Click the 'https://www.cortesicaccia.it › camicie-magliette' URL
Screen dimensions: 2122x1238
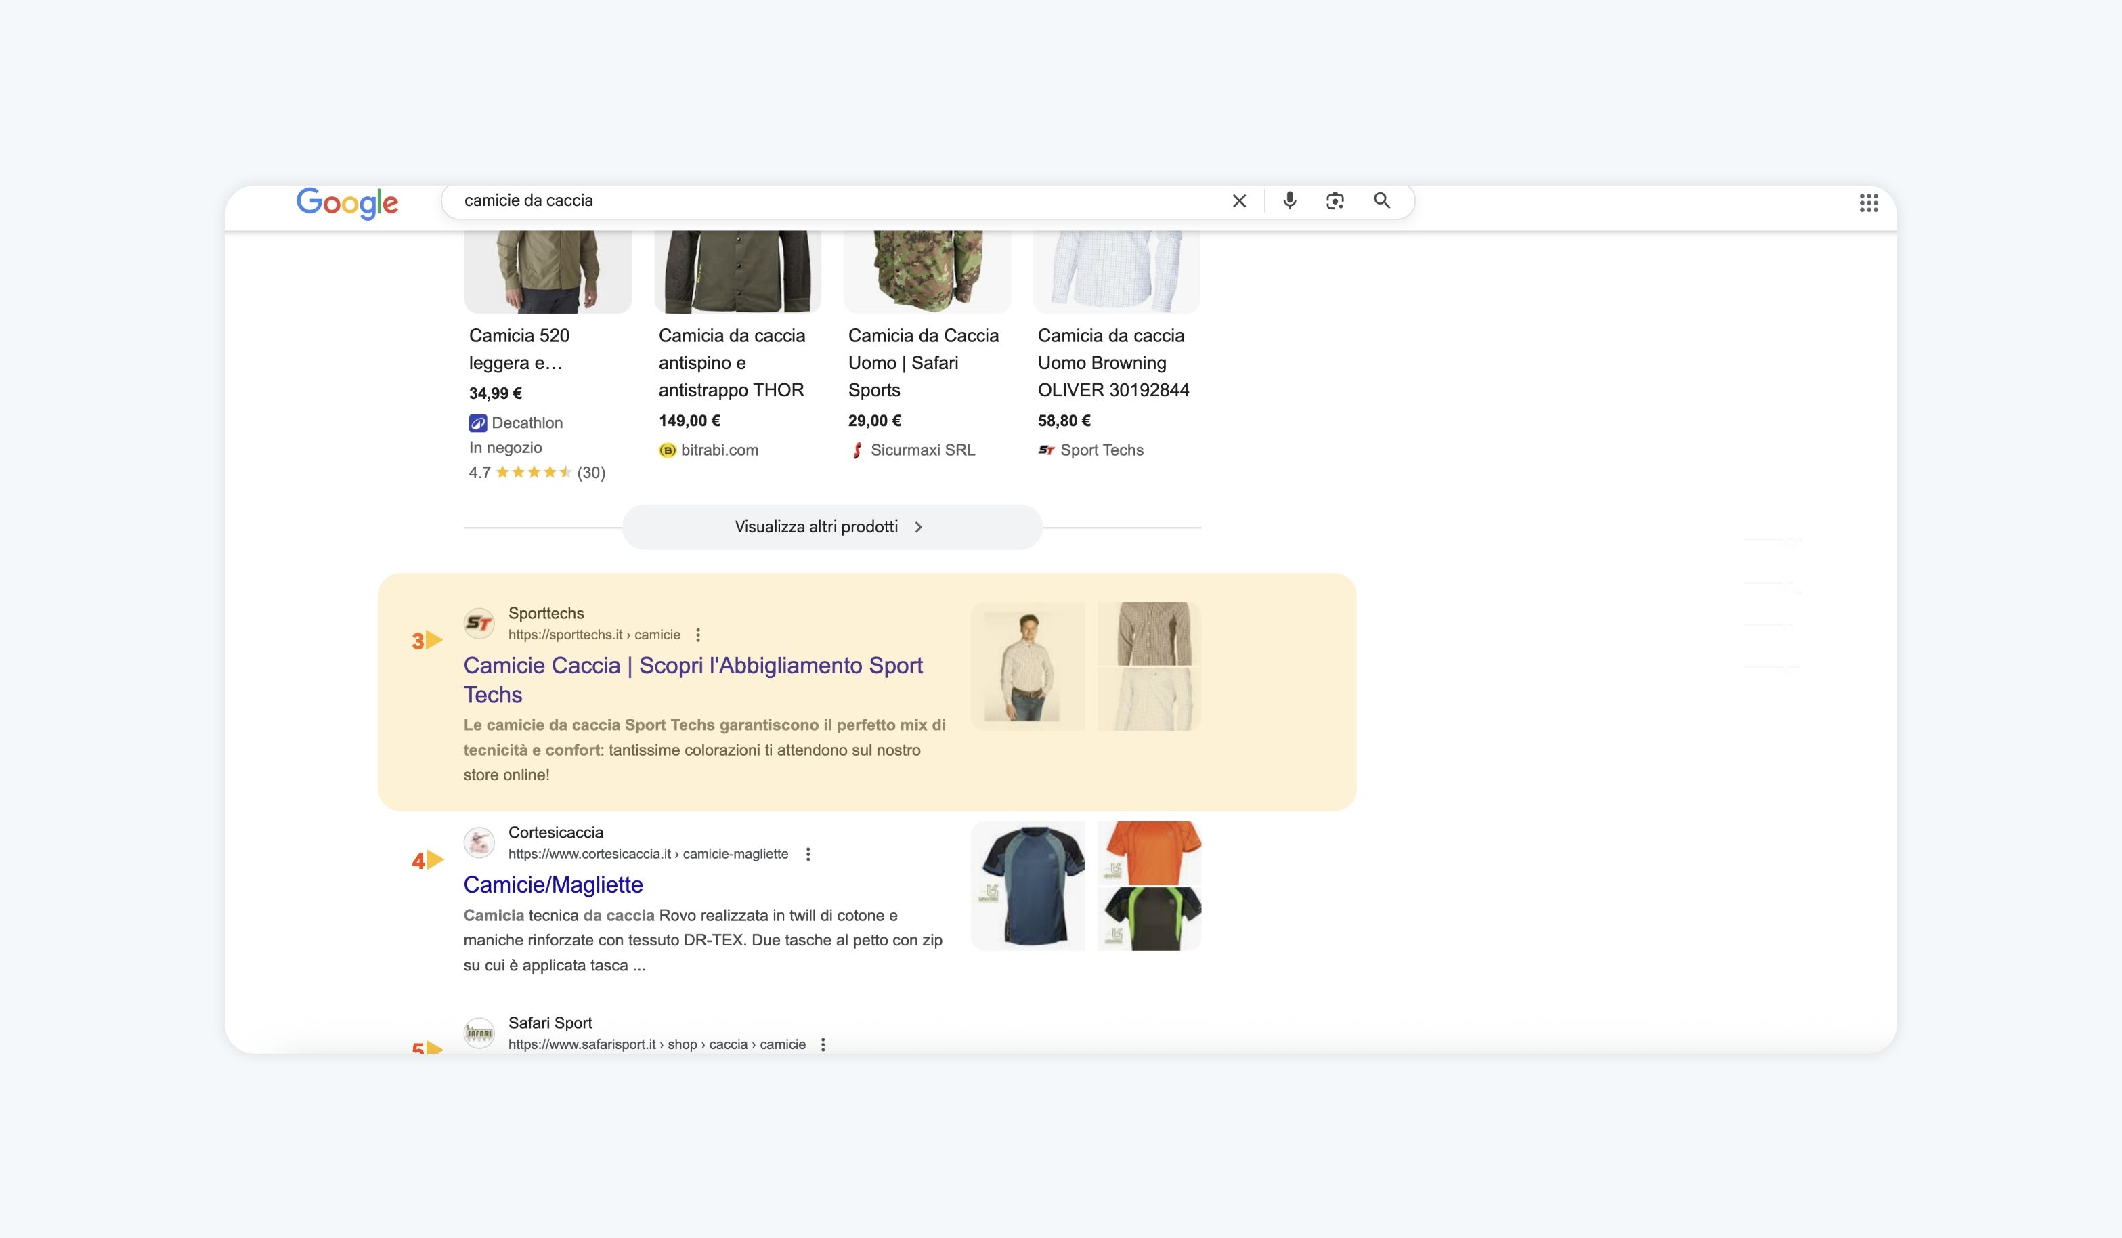(x=649, y=854)
